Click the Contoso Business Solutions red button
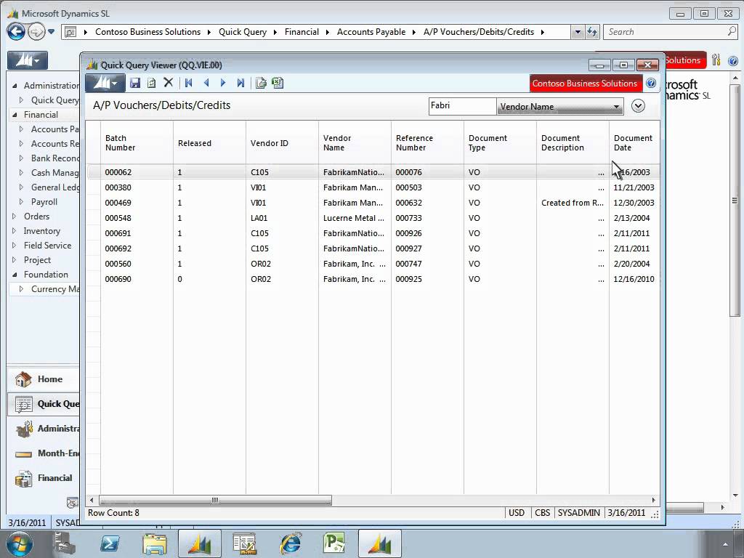 (586, 84)
